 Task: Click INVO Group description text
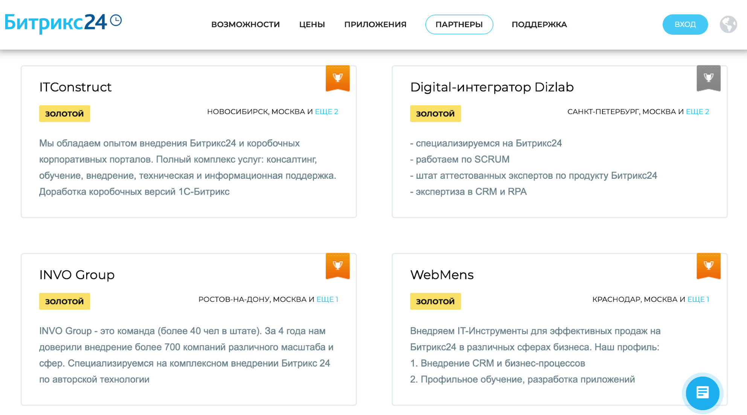click(x=186, y=355)
